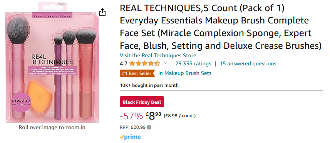Click the share icon beside product image
Viewport: 330px width, 143px height.
pos(102,12)
